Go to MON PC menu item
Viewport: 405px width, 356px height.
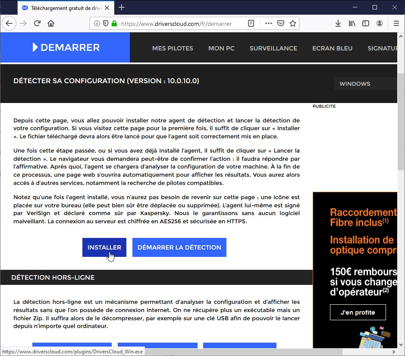coord(221,48)
